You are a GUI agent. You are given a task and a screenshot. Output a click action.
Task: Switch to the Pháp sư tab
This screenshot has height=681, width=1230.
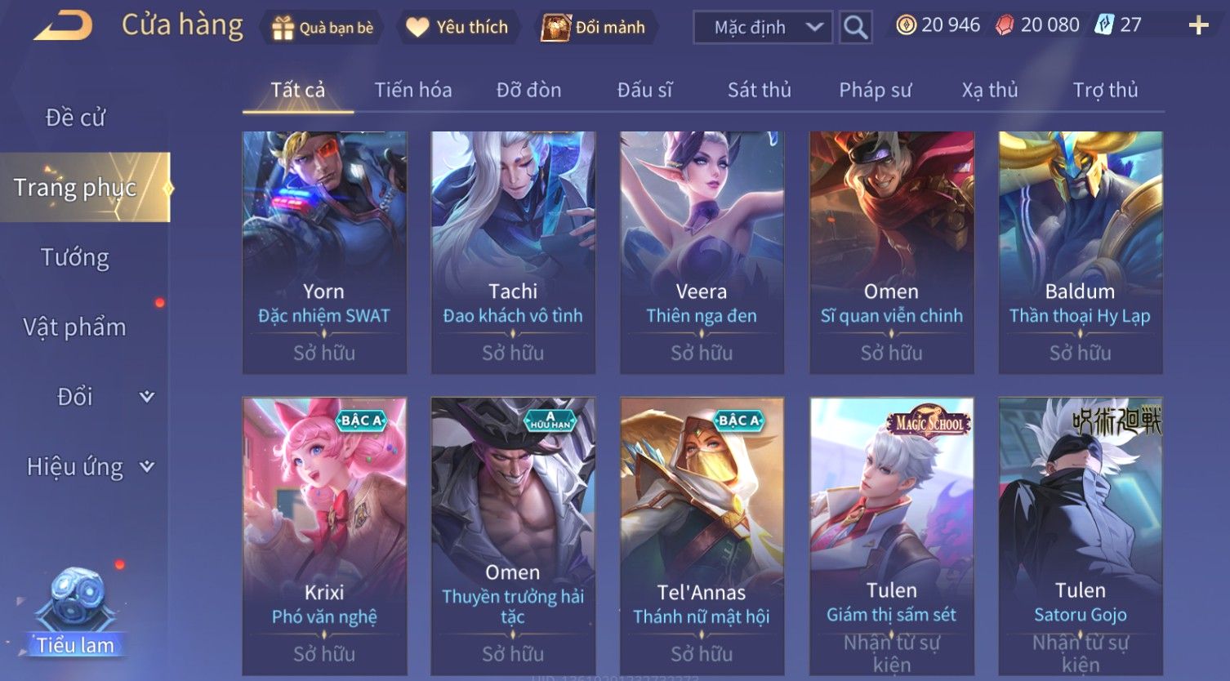(x=875, y=90)
